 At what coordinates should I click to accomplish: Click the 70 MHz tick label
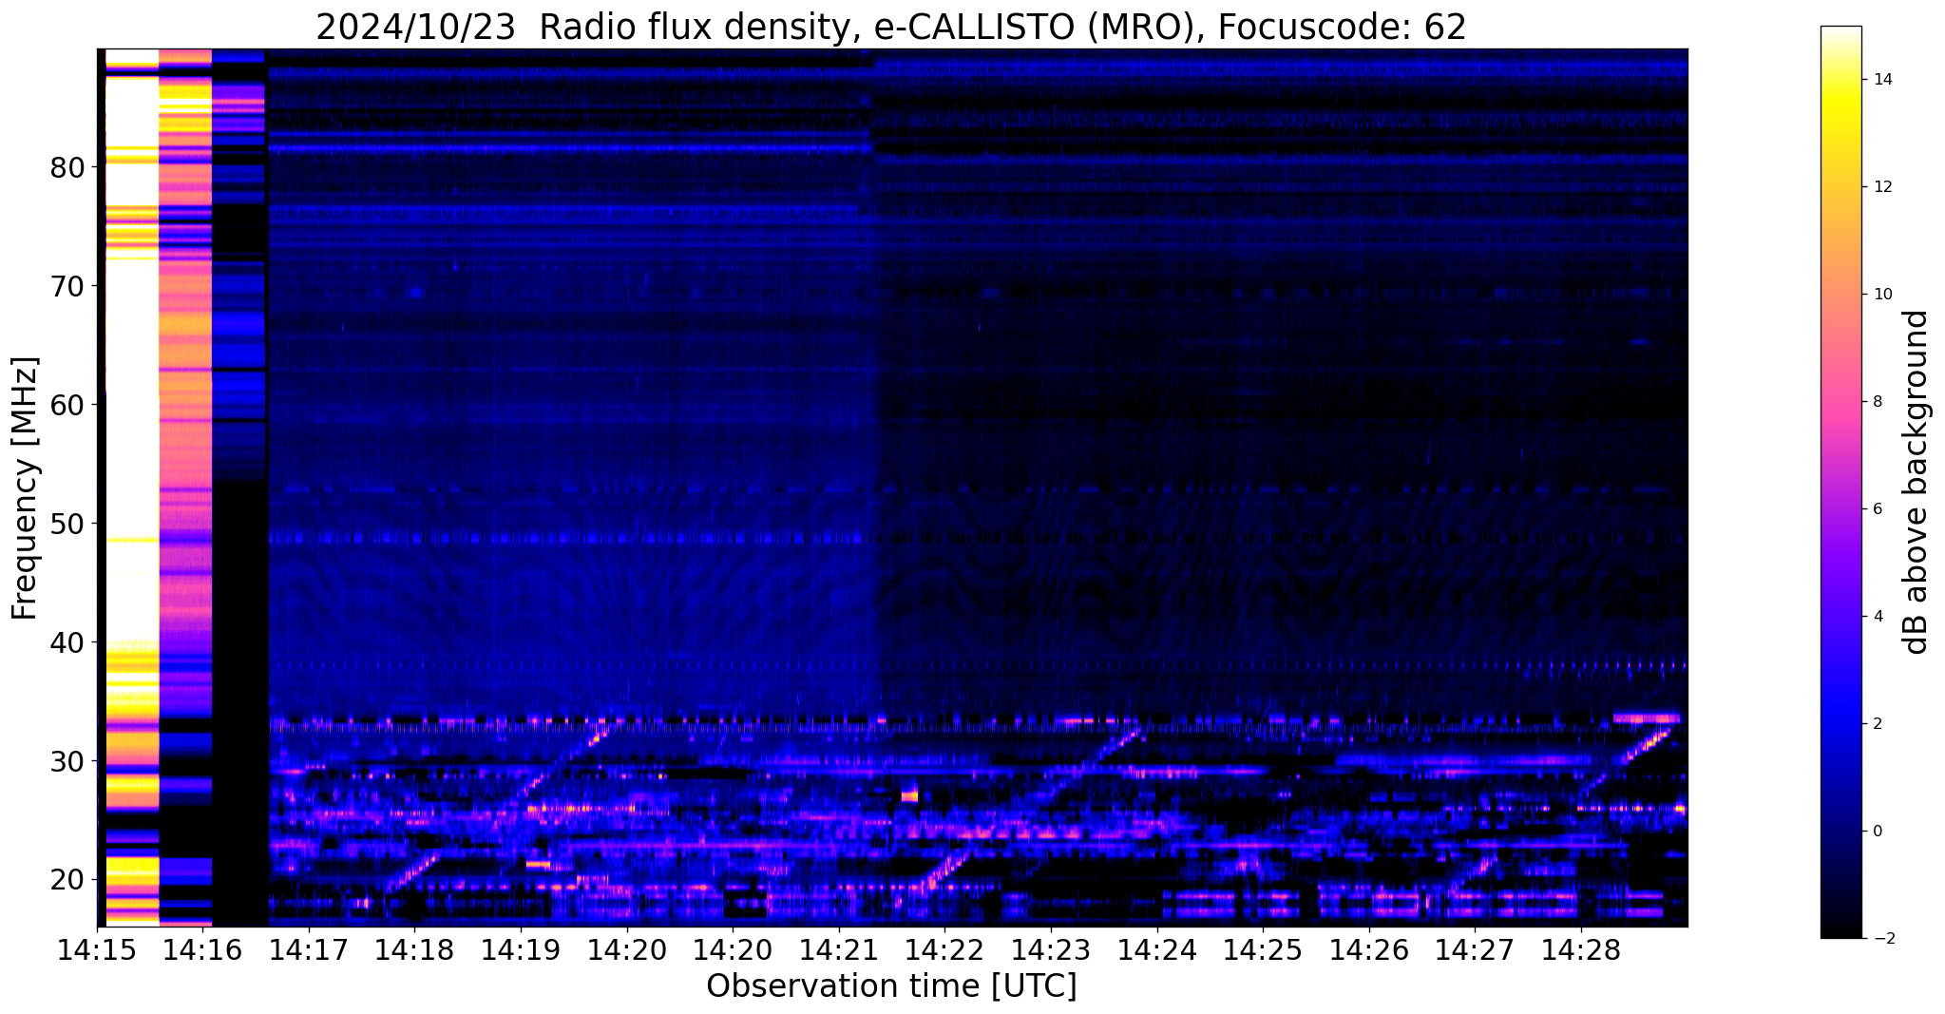(67, 287)
